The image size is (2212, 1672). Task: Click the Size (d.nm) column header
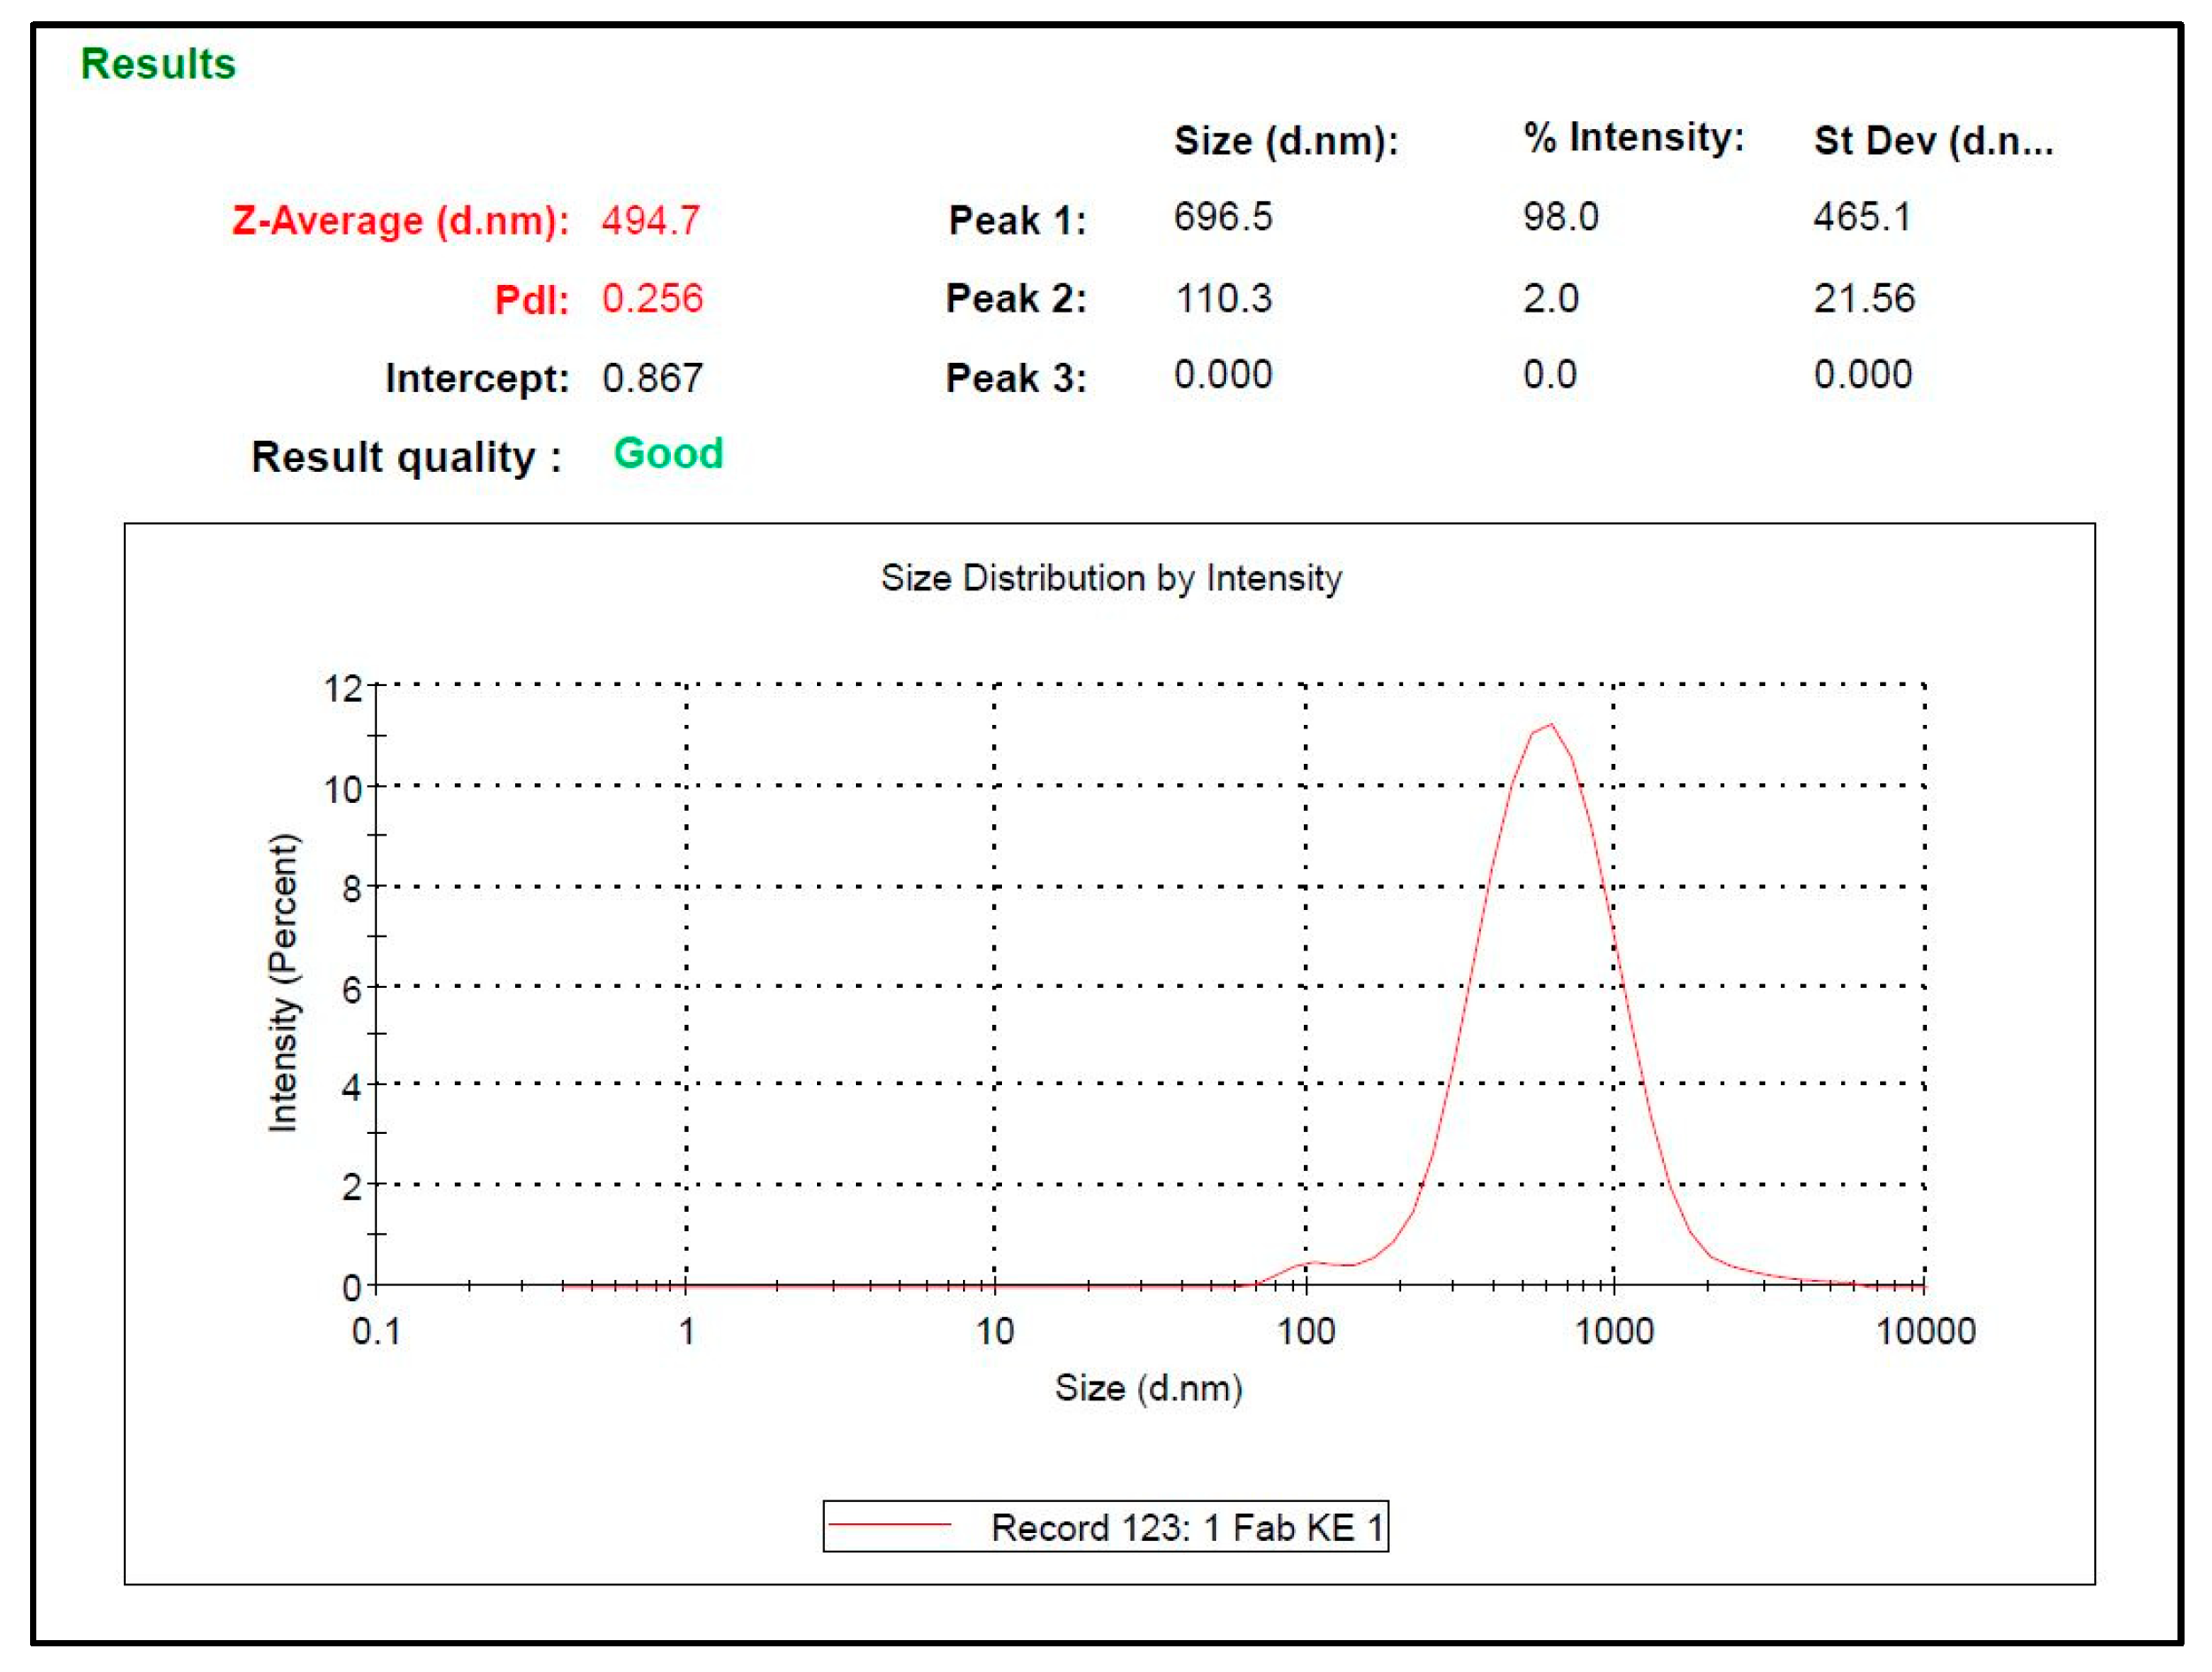coord(1286,141)
